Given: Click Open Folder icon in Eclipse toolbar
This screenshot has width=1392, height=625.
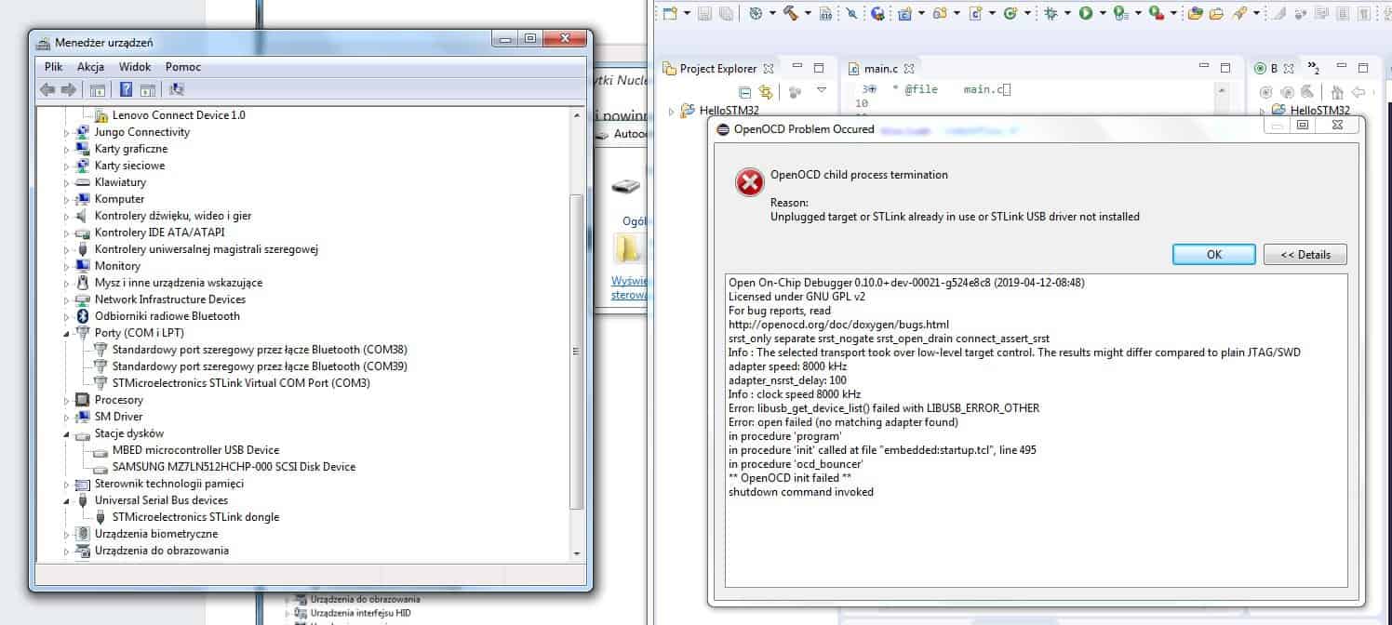Looking at the screenshot, I should 1218,13.
